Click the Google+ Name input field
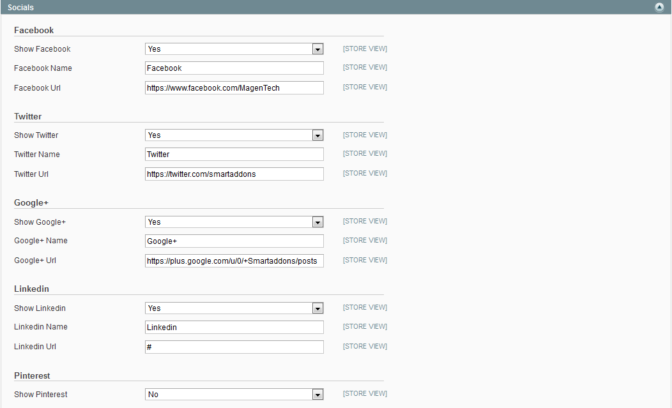 click(x=234, y=241)
